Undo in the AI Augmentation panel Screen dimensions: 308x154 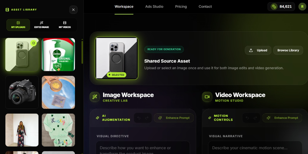click(139, 118)
